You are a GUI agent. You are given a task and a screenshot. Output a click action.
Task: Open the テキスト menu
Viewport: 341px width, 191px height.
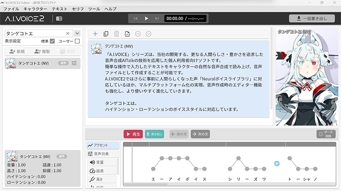[x=59, y=9]
